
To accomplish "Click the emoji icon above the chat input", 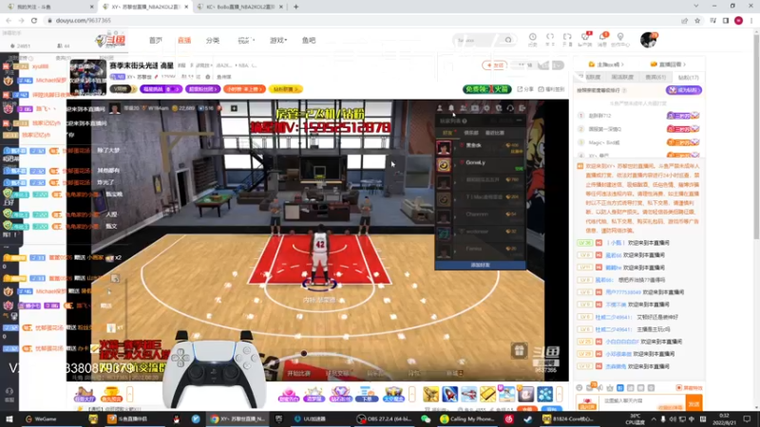I will tap(579, 388).
